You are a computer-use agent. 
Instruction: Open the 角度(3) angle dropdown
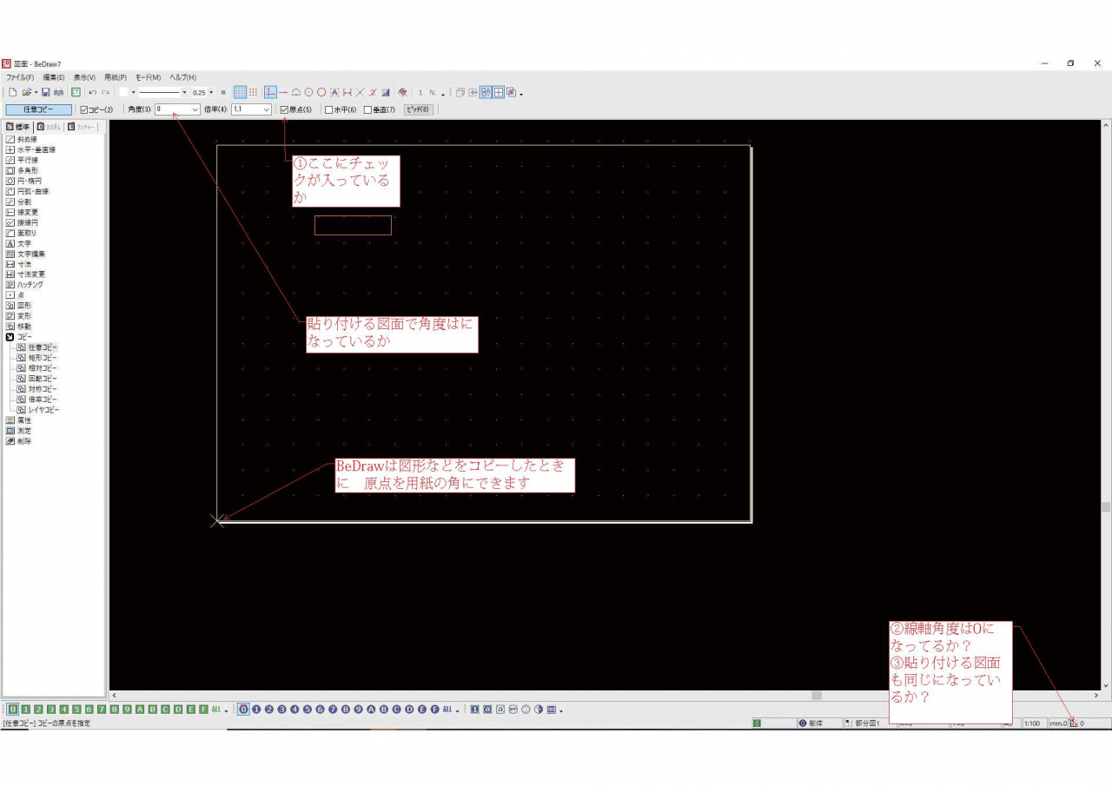(194, 110)
